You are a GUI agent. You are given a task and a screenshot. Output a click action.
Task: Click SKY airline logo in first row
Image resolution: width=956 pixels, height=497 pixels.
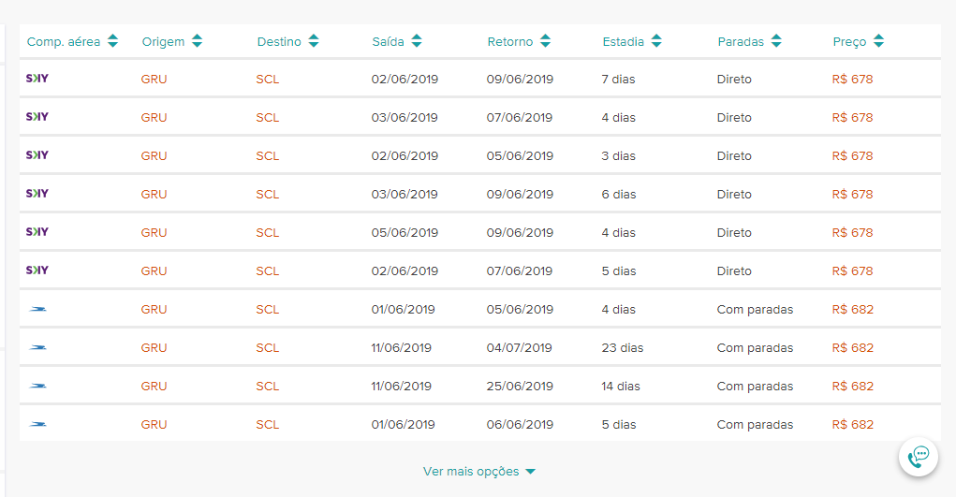point(37,78)
